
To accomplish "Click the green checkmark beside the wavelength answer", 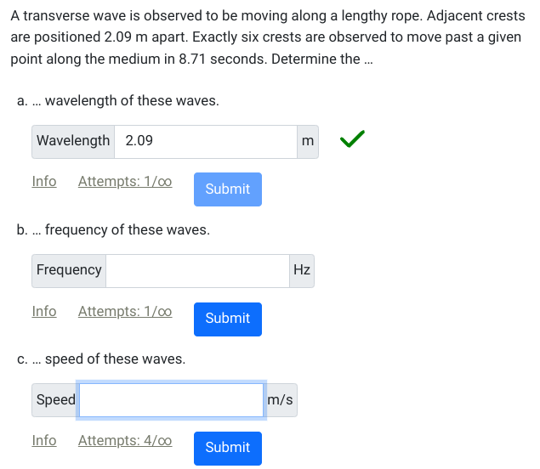I will tap(352, 139).
